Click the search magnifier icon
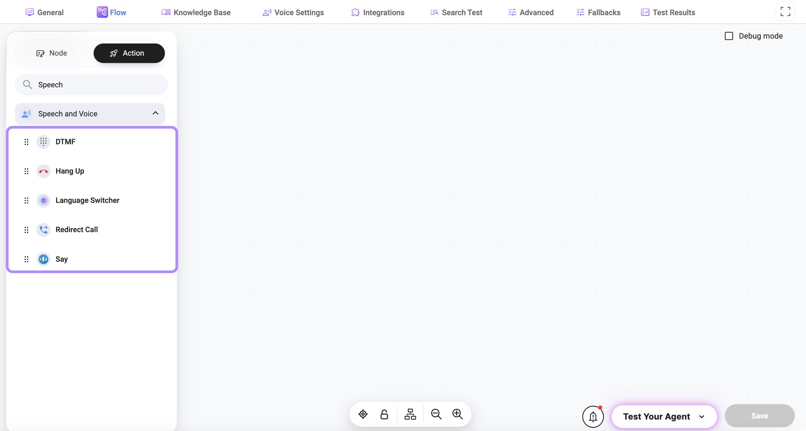The image size is (806, 431). point(27,85)
